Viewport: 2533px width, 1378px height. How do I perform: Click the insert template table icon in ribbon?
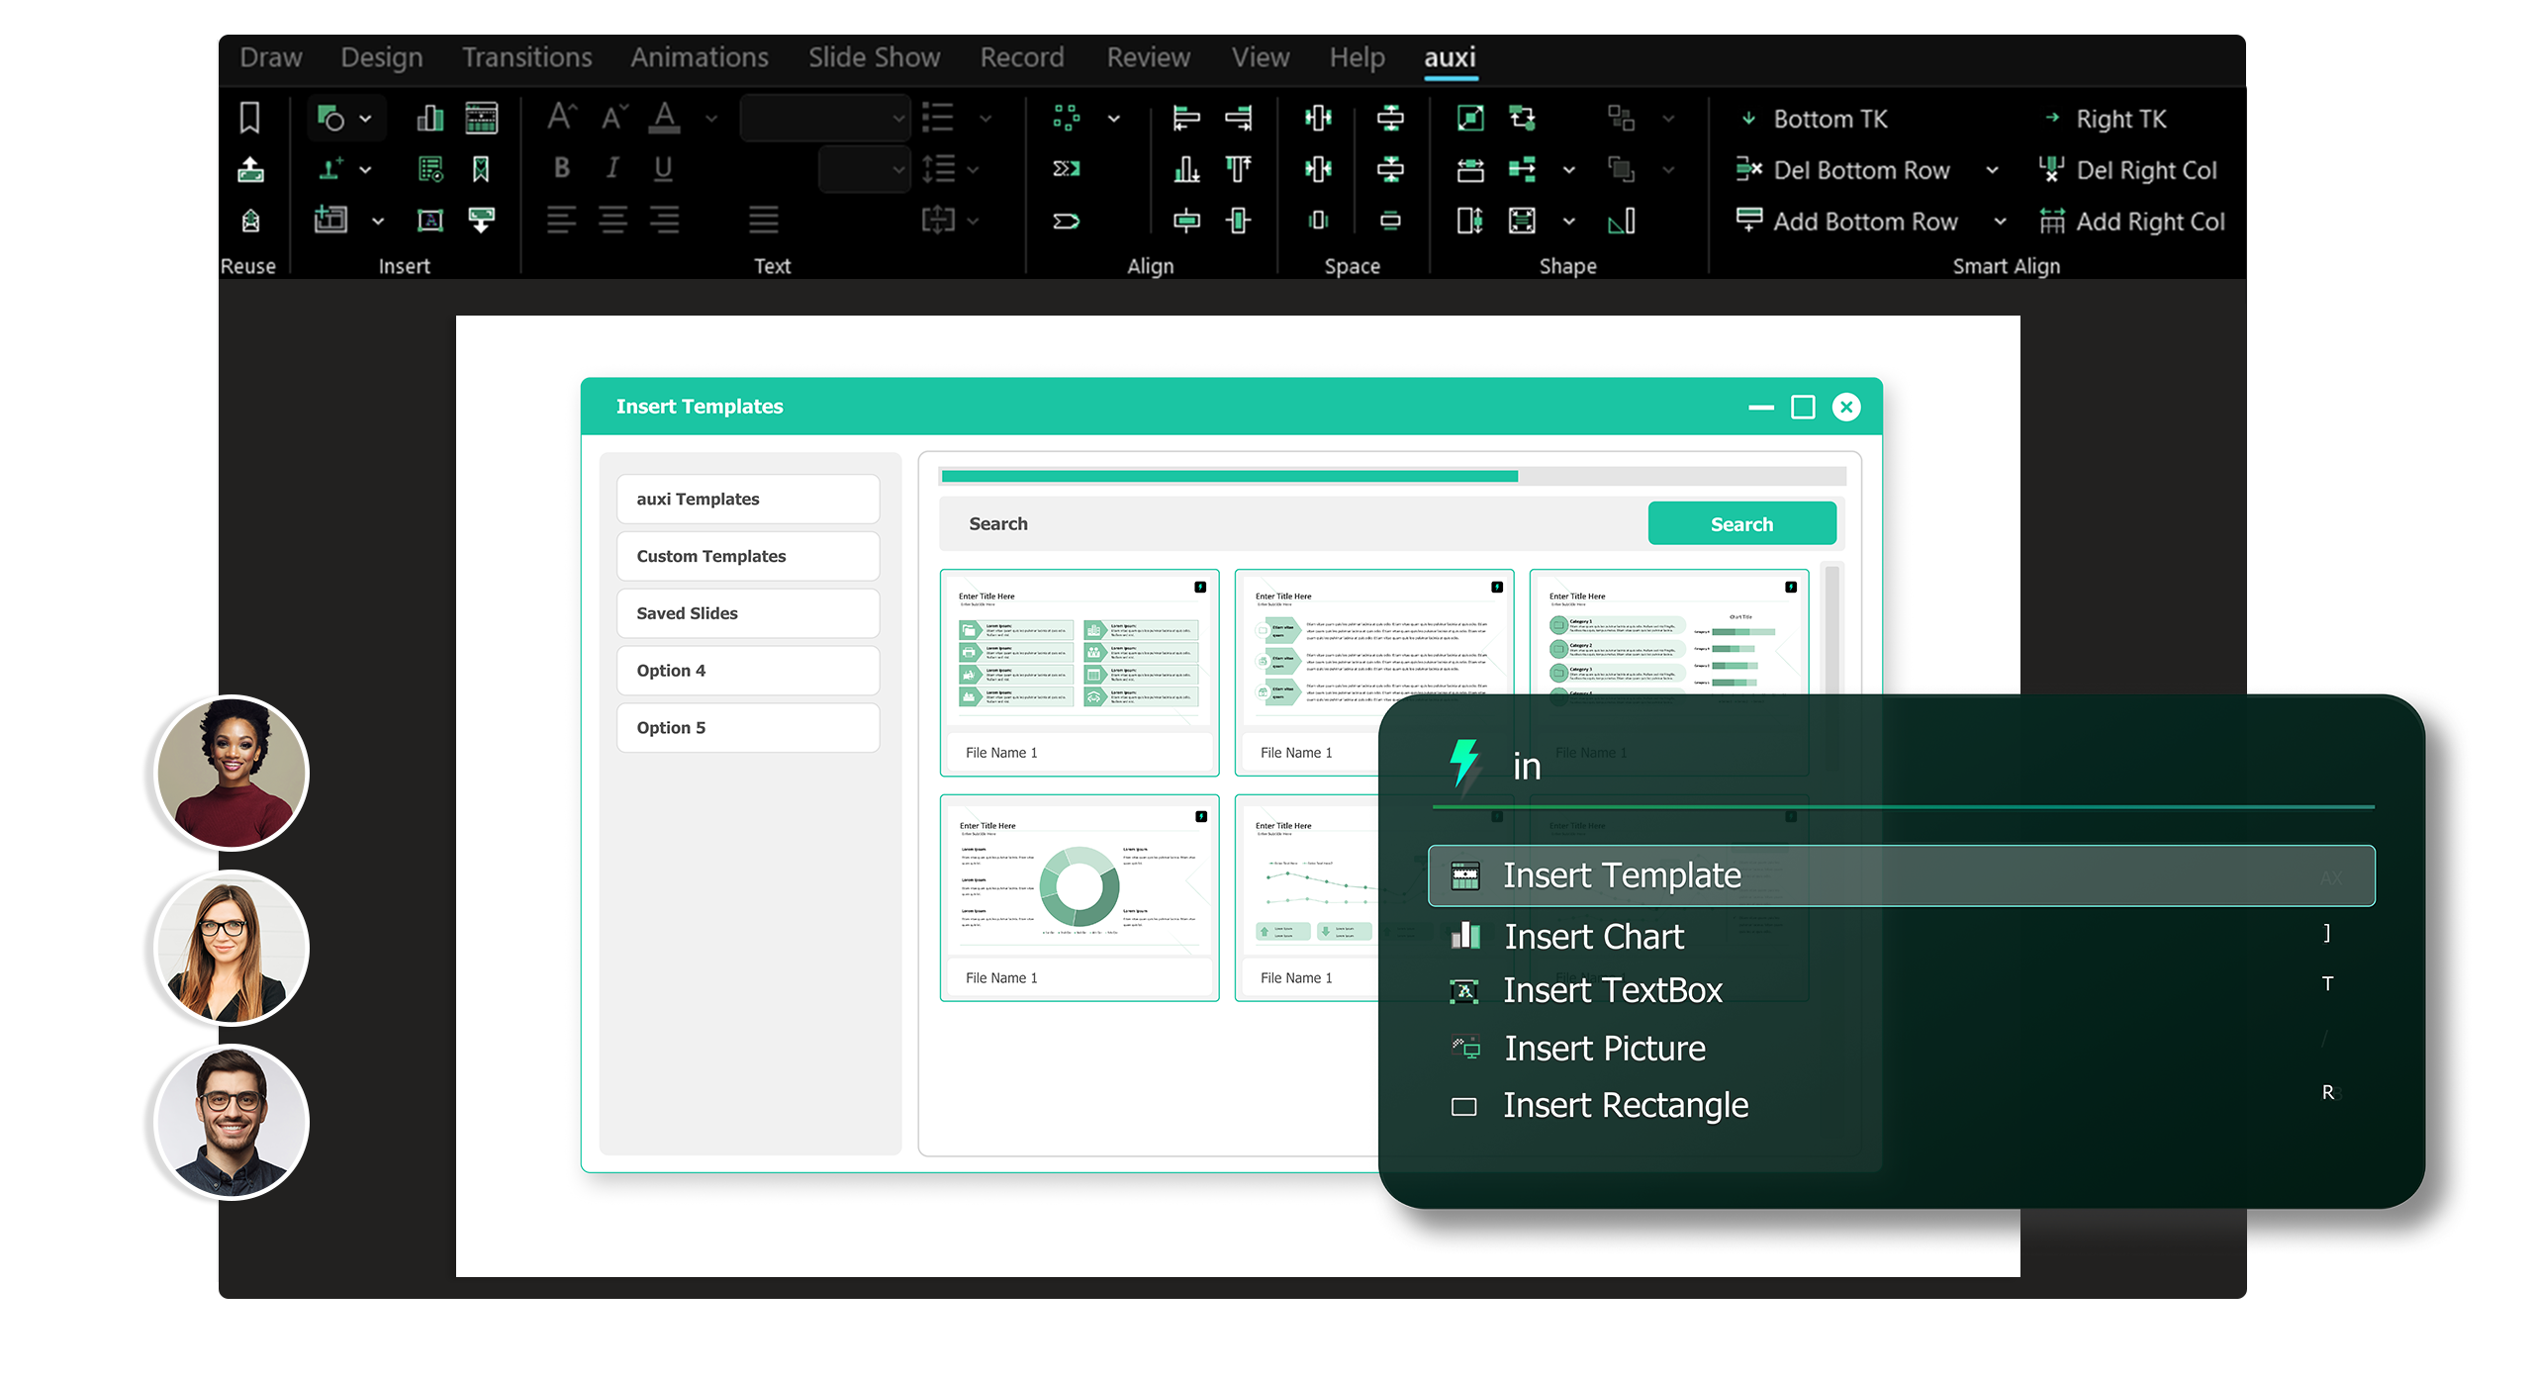click(x=482, y=119)
